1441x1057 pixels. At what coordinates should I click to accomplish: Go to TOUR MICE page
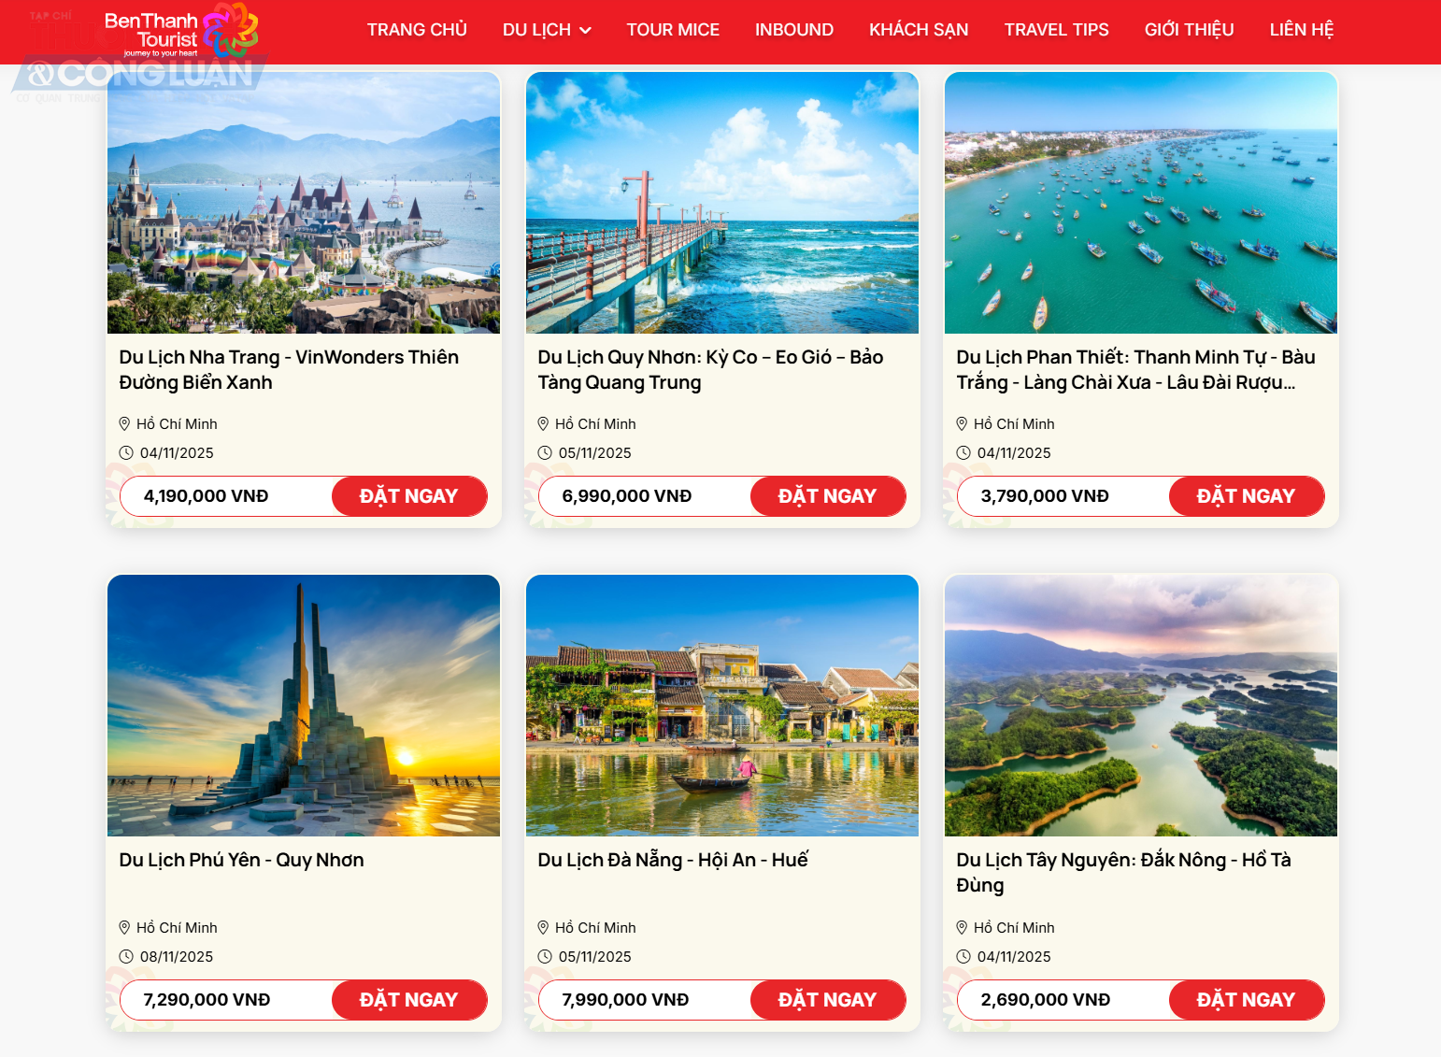pyautogui.click(x=673, y=30)
